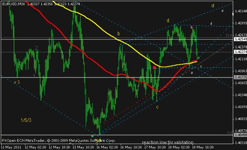Select the 16 May 18:30 time label

click(131, 148)
